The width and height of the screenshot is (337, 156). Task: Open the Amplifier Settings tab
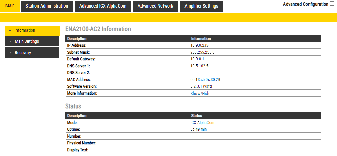pyautogui.click(x=201, y=6)
